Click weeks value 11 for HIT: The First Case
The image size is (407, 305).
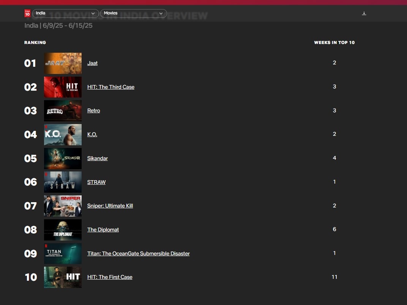click(334, 277)
